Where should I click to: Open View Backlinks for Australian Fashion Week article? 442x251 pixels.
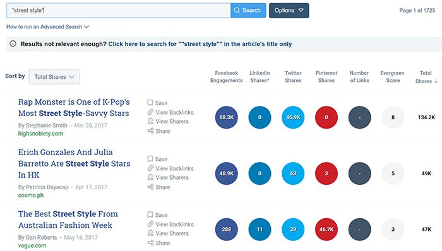(x=170, y=225)
